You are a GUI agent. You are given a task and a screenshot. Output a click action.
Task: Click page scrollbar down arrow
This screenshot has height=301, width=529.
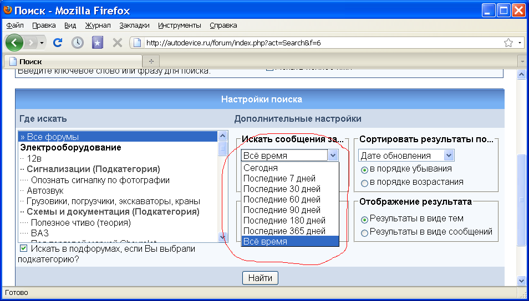(x=521, y=280)
